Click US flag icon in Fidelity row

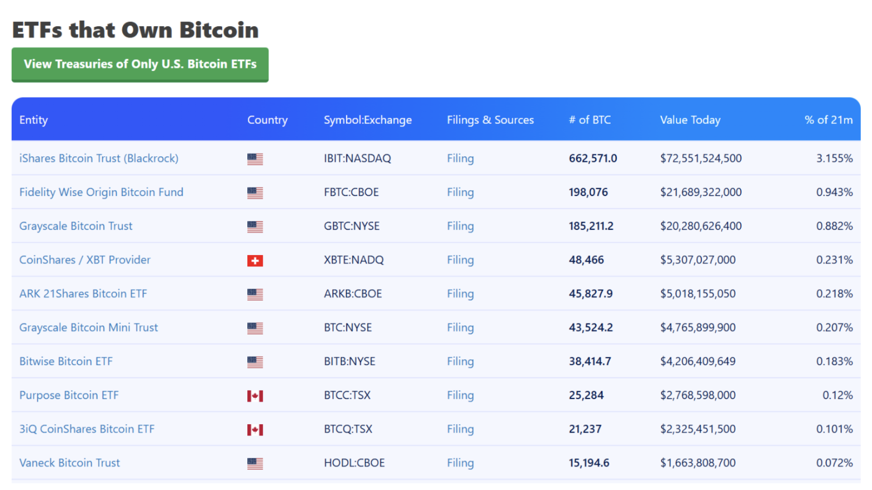tap(255, 193)
